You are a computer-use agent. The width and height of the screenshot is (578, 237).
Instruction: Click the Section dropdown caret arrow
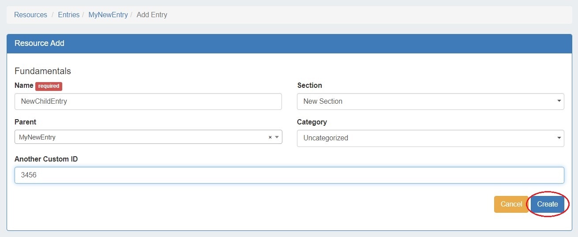[559, 101]
